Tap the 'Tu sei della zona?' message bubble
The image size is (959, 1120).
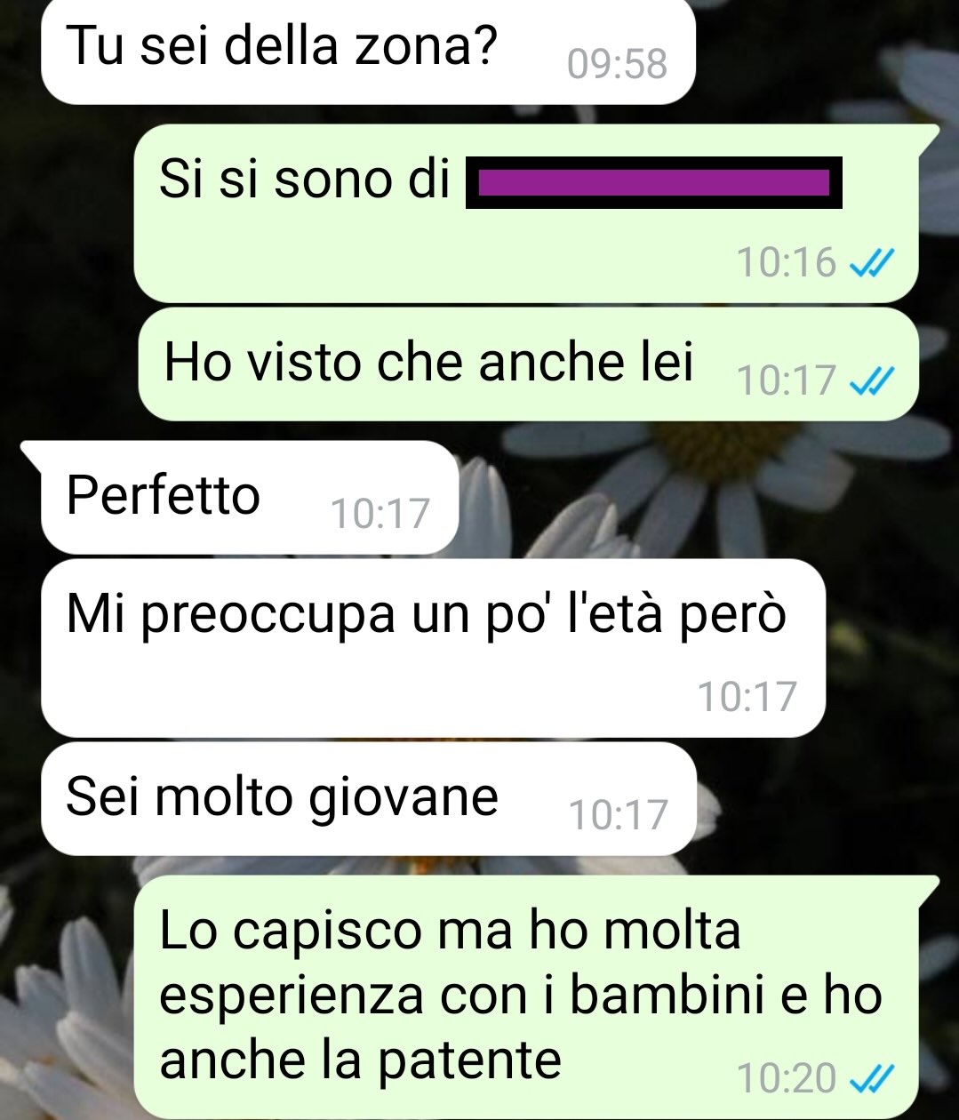[368, 52]
